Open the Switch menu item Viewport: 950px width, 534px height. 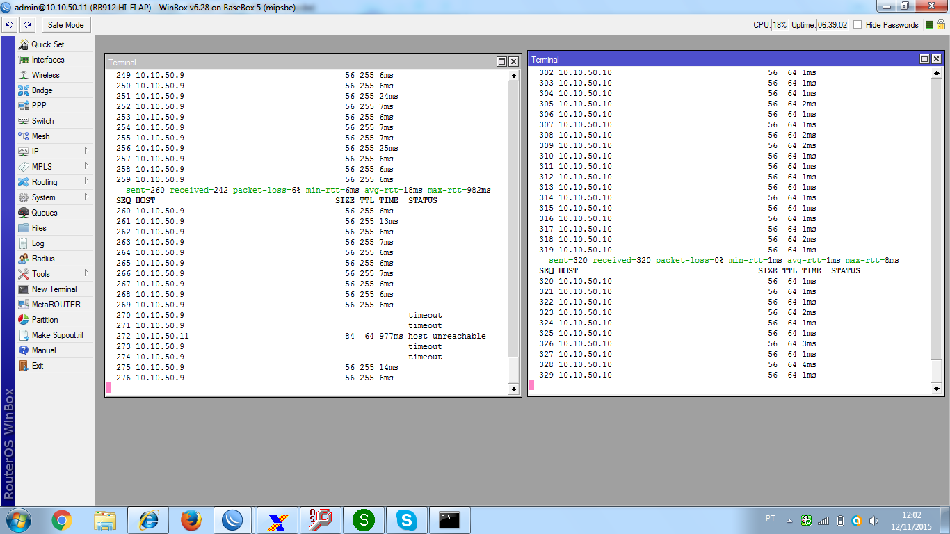tap(55, 121)
